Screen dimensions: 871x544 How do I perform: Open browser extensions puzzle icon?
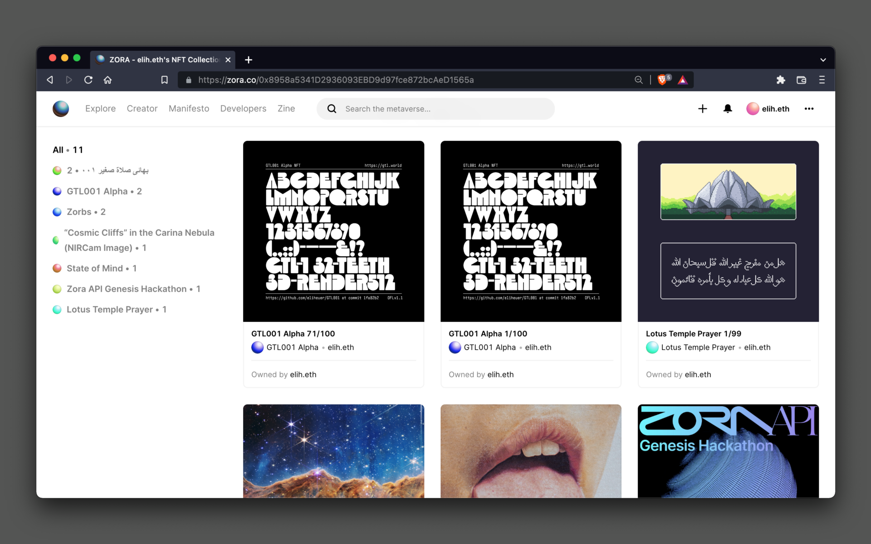(781, 80)
